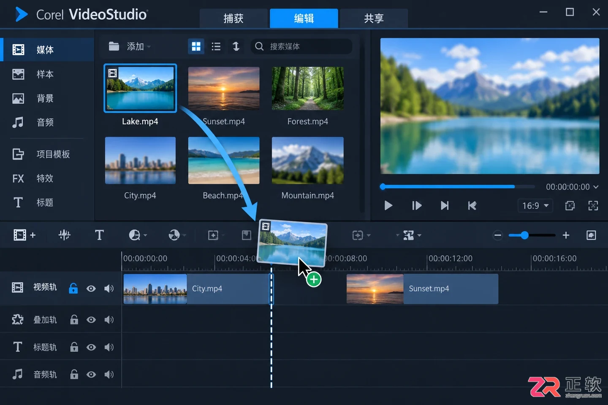Mute the 视频轨 track audio
The width and height of the screenshot is (608, 405).
pos(109,289)
